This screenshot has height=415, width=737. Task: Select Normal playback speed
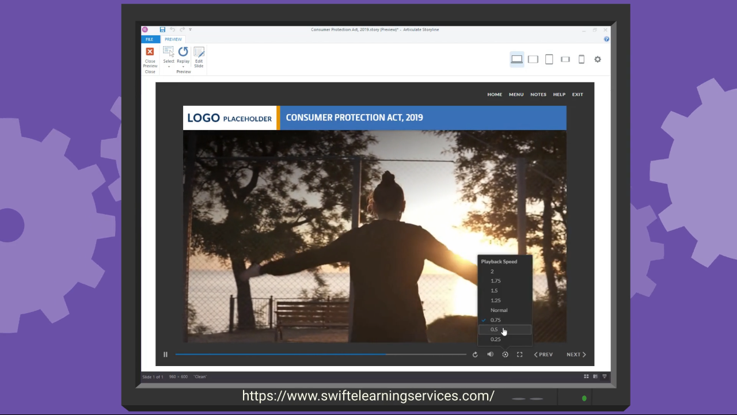coord(505,310)
